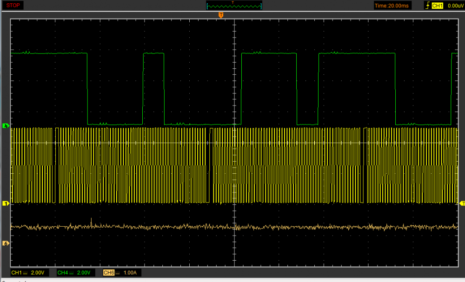Click the CH4 coupling indicator icon

[72, 273]
